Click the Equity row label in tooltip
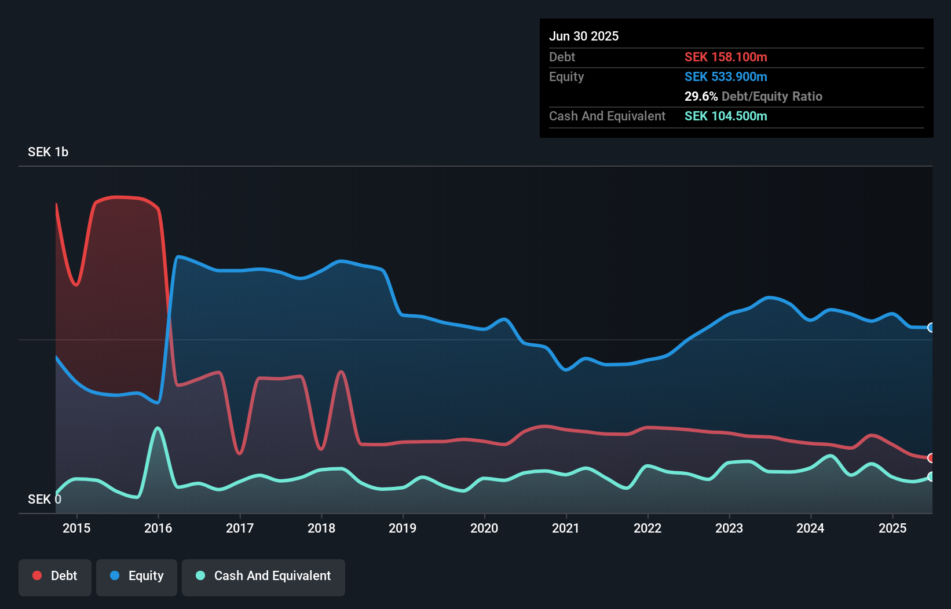 tap(566, 76)
